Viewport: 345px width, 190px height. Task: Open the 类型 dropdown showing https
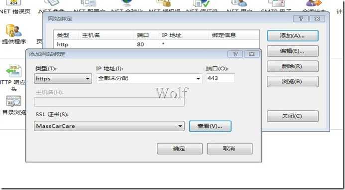point(63,78)
